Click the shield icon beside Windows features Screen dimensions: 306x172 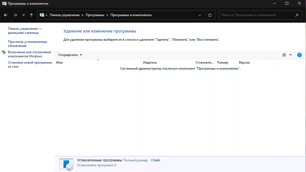[x=4, y=52]
